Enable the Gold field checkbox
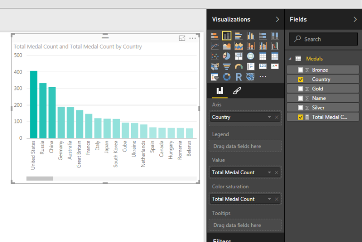The image size is (362, 242). [301, 89]
